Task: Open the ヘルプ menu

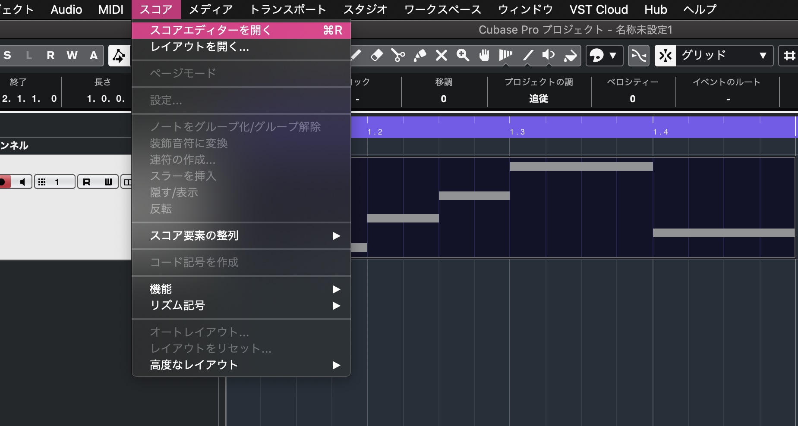Action: (x=700, y=9)
